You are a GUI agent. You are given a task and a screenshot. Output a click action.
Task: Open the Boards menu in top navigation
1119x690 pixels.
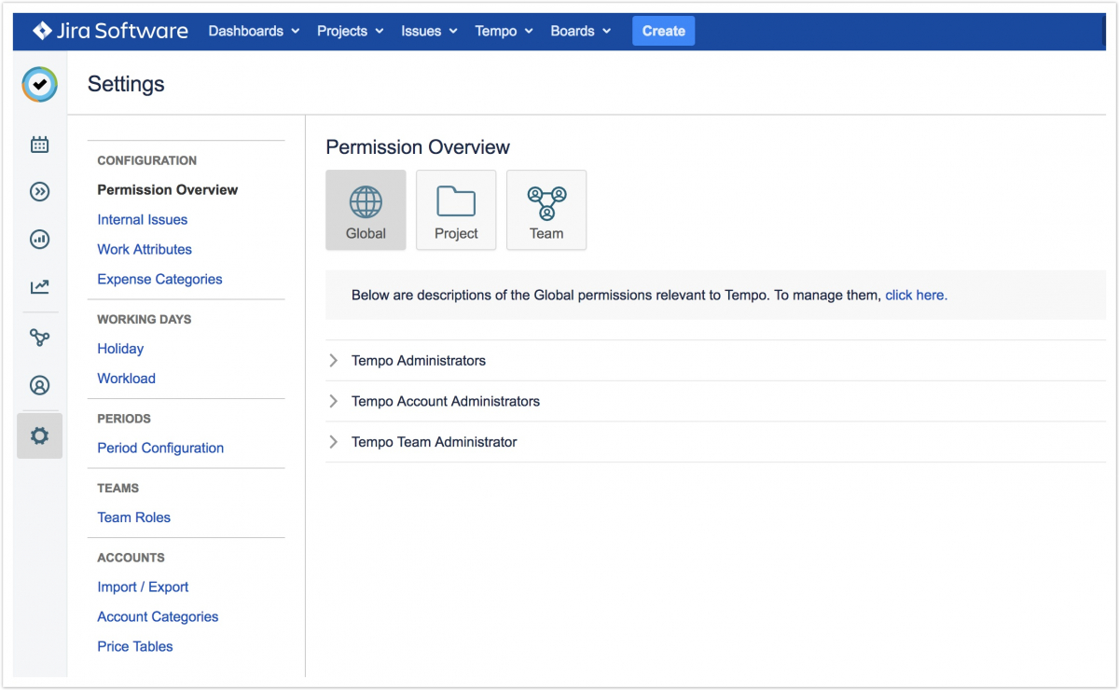point(580,31)
